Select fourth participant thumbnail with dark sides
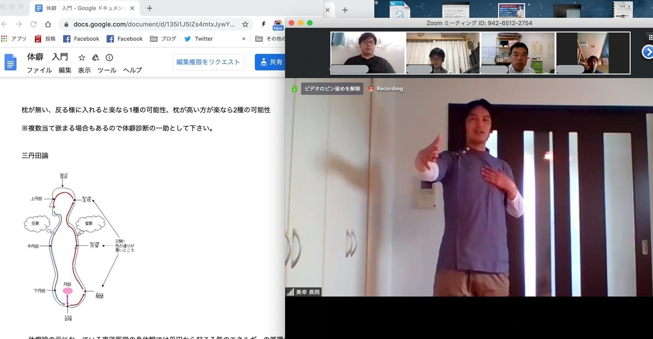 tap(593, 53)
